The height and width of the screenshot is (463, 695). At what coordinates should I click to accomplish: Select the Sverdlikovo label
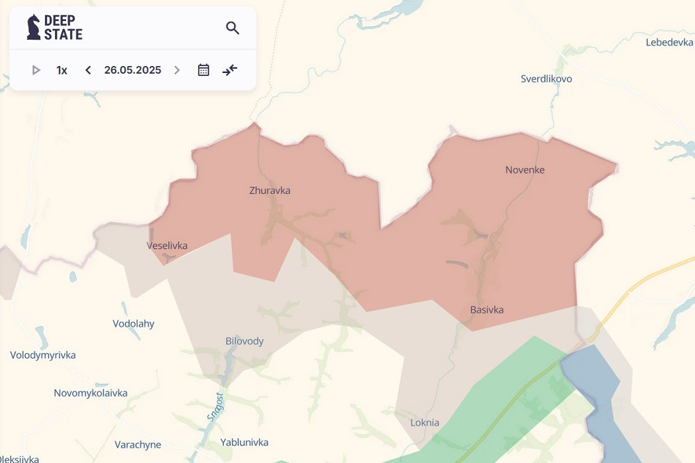546,79
